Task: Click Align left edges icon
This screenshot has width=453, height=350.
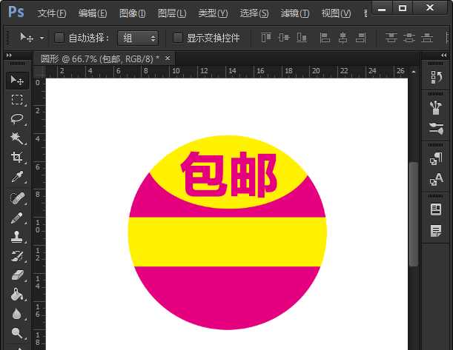Action: coord(325,38)
